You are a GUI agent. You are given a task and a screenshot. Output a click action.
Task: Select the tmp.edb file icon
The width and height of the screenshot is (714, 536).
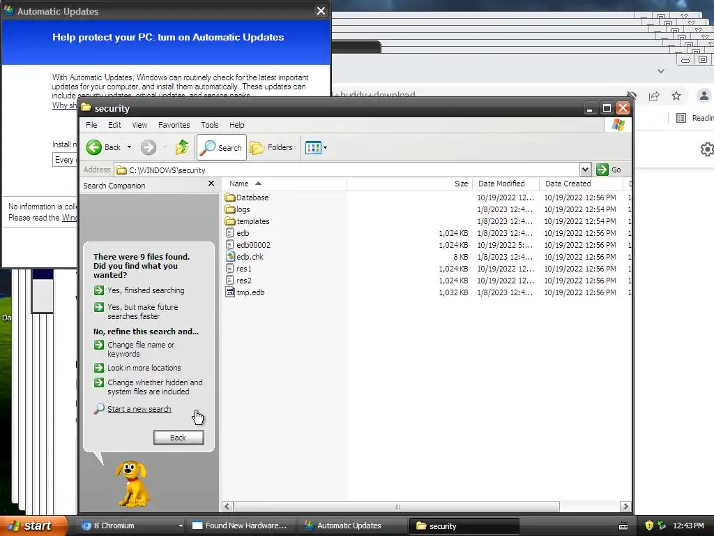click(x=230, y=292)
